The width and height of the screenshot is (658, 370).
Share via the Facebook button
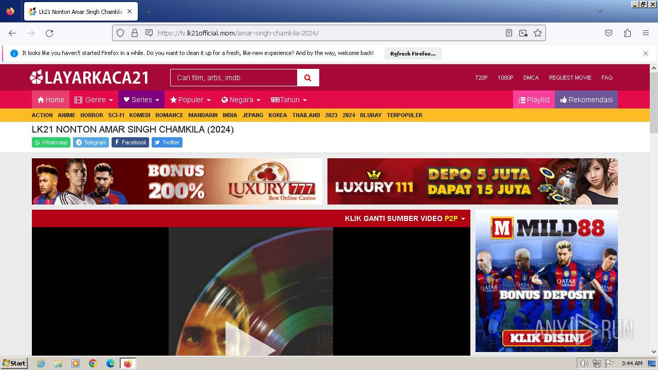point(130,142)
